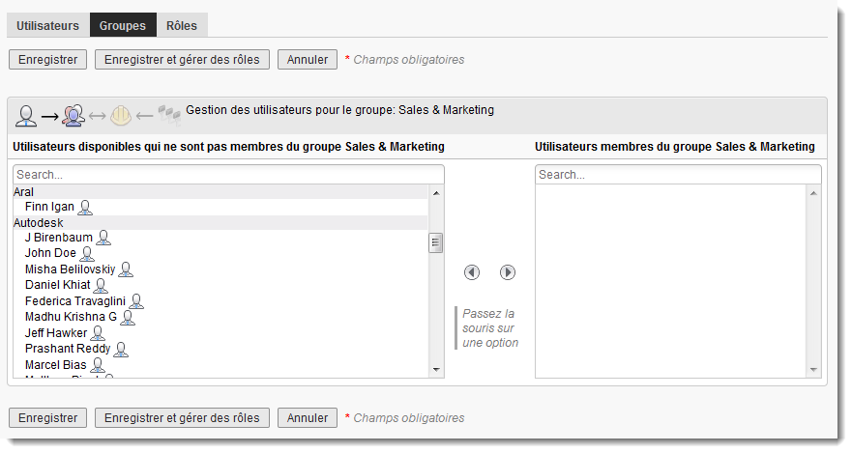Click the up arrow of members list scrollbar
Screen dimensions: 852x453
coord(813,193)
